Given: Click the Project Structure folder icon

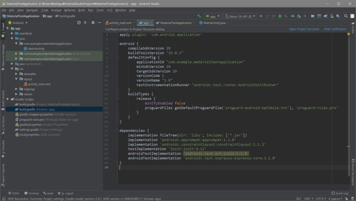Looking at the screenshot, I should 313,16.
